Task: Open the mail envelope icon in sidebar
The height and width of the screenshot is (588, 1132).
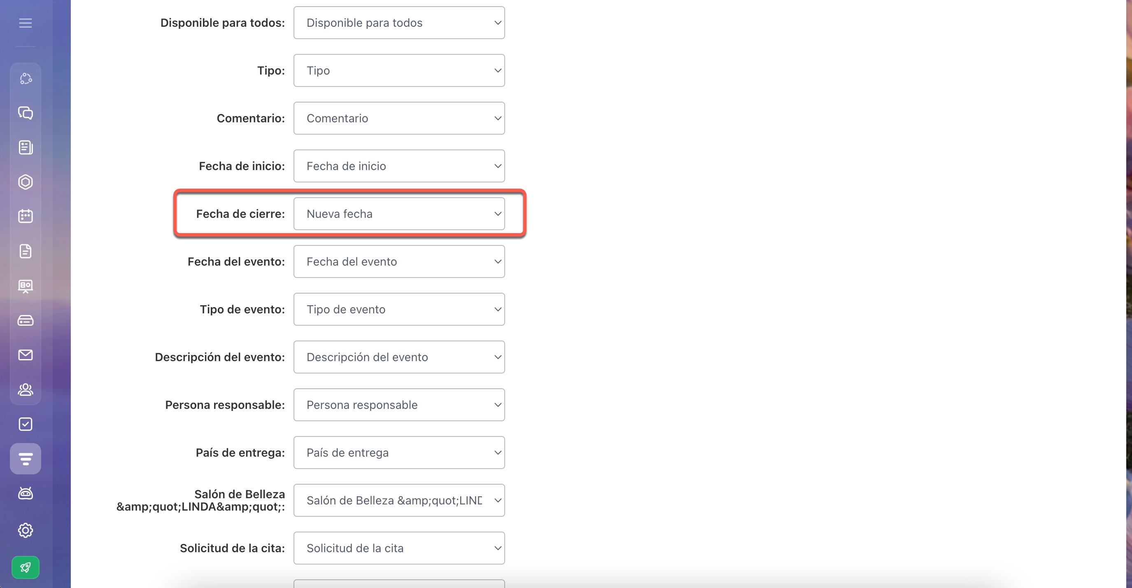Action: pos(26,355)
